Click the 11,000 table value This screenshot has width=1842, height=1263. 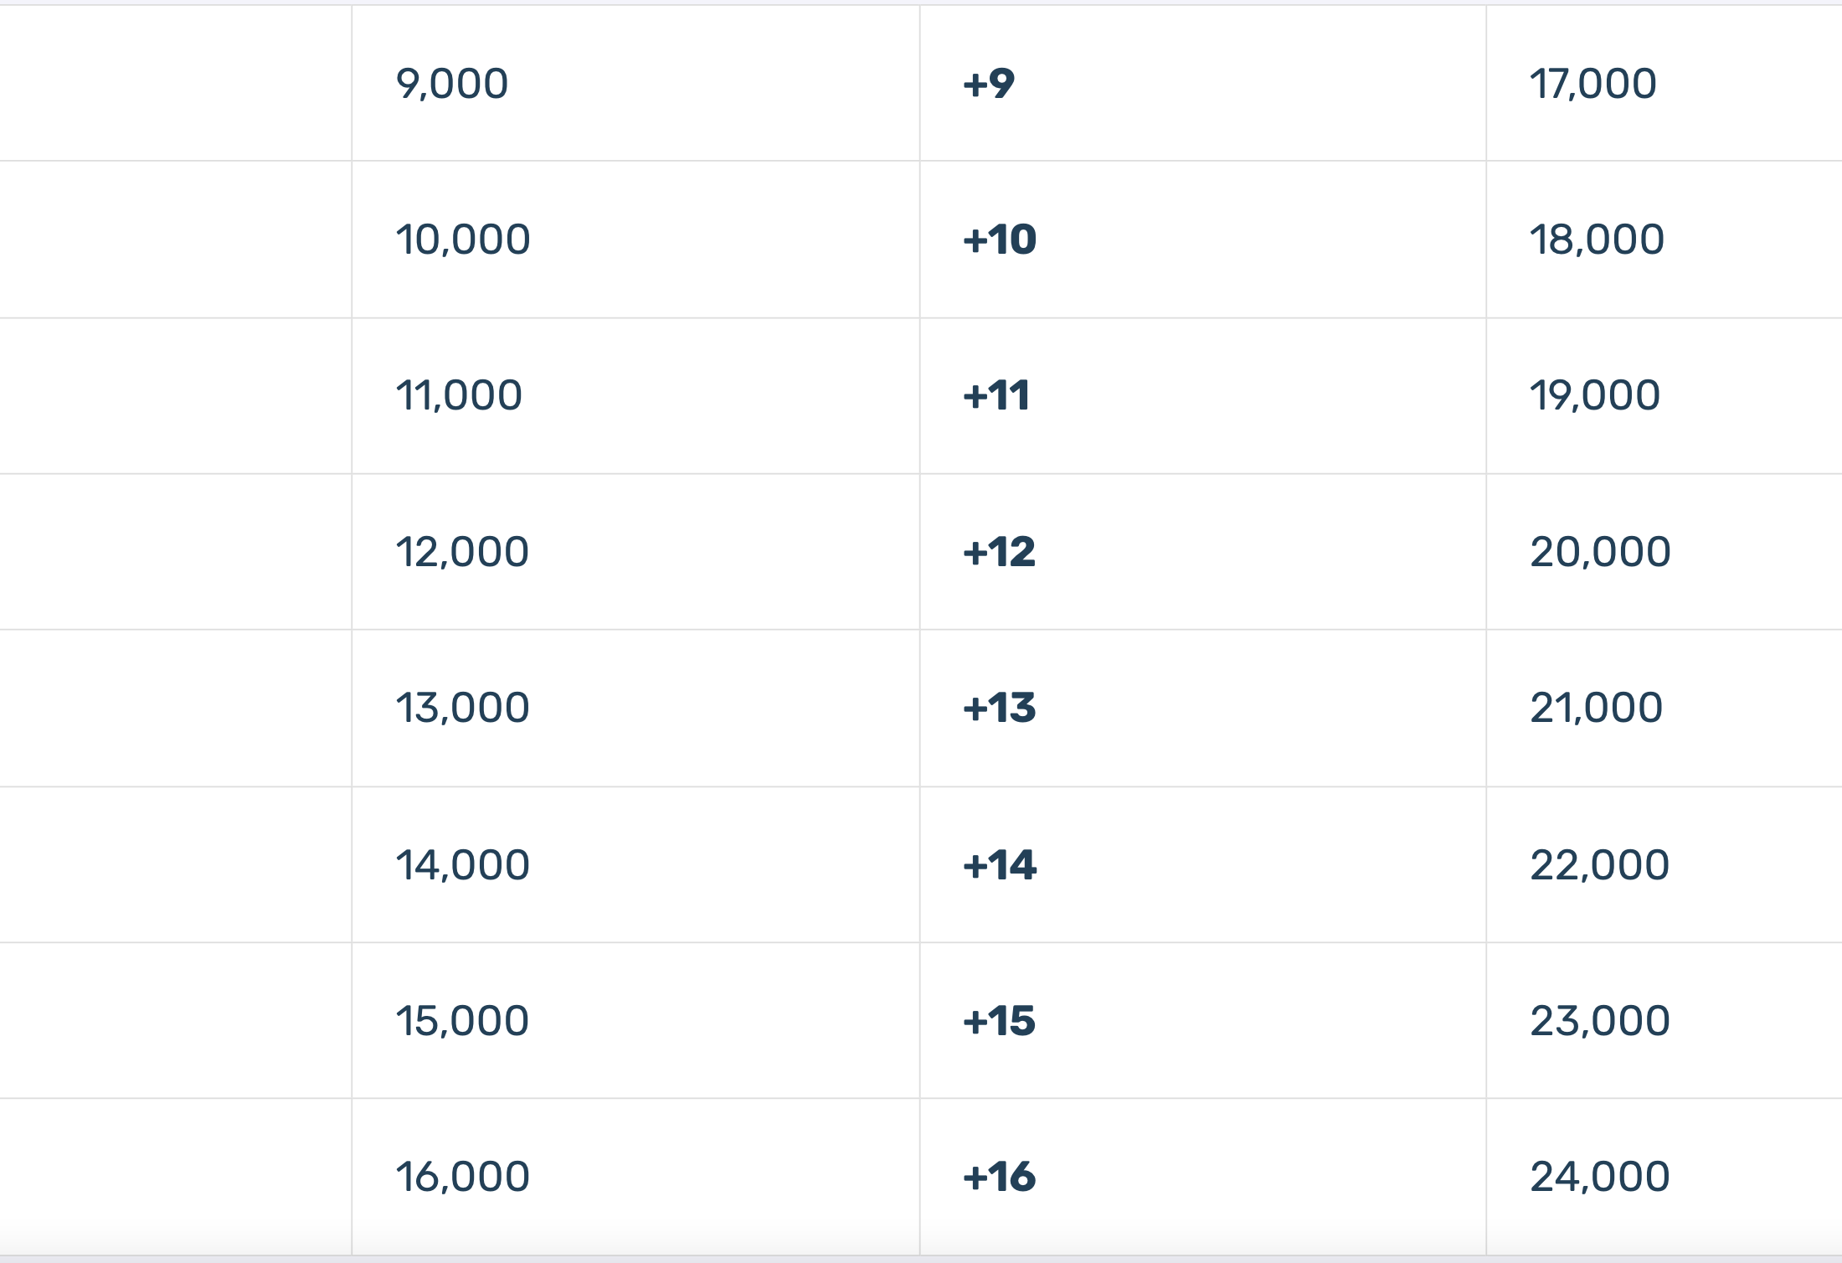tap(459, 395)
